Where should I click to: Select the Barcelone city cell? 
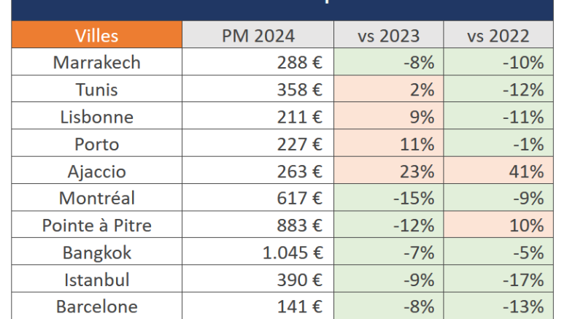point(96,307)
